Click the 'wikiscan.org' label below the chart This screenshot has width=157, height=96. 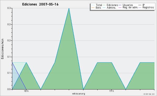tap(78, 94)
